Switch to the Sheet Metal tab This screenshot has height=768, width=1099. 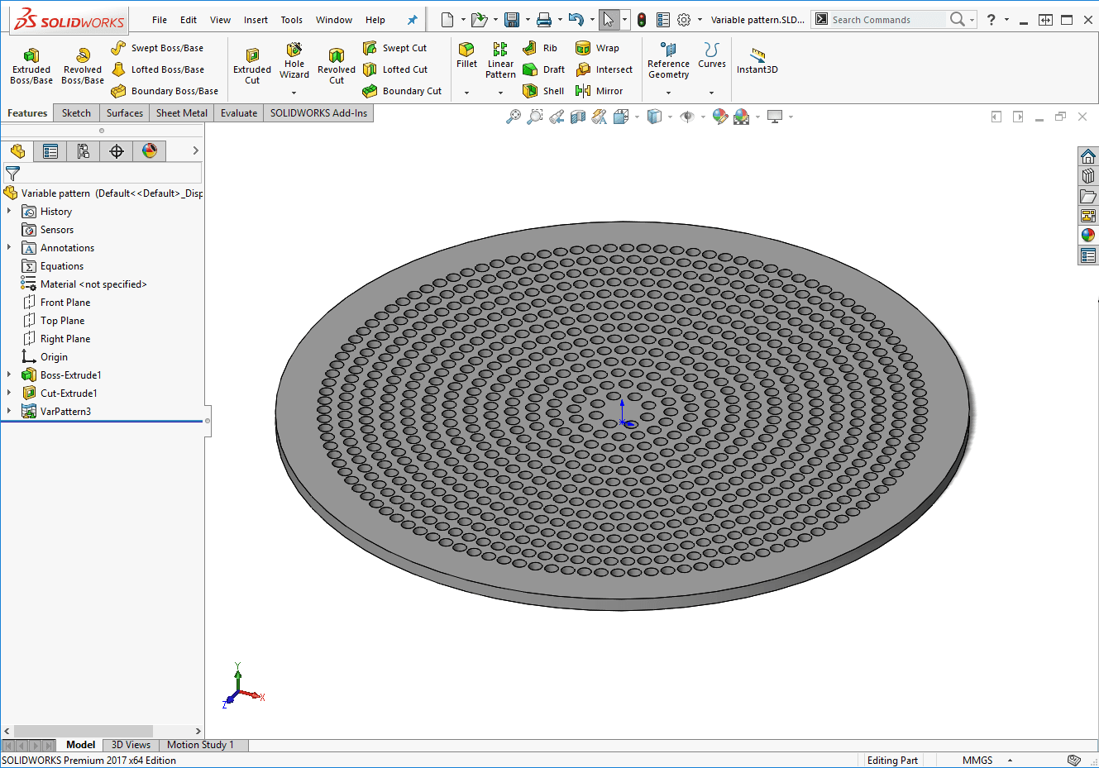(x=181, y=113)
